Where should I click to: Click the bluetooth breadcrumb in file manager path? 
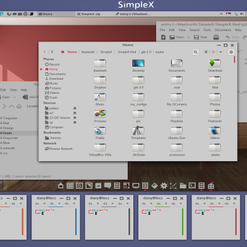pos(88,52)
